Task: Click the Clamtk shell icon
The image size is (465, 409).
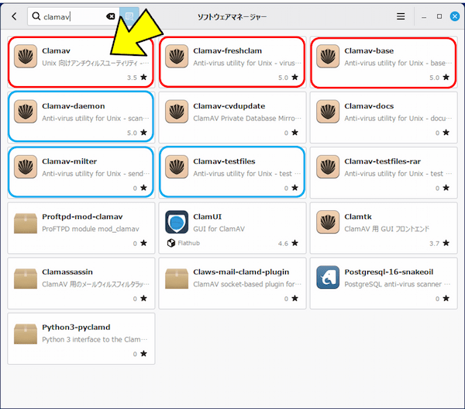Action: 328,222
